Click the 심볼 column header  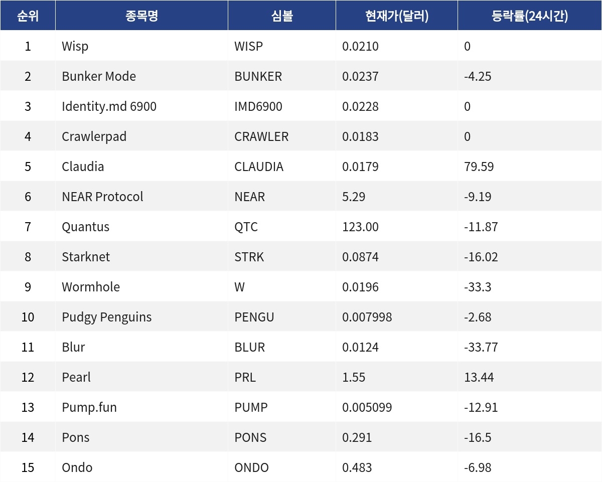pos(282,16)
